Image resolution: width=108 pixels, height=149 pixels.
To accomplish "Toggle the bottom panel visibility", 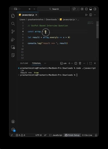I will 90,9.
